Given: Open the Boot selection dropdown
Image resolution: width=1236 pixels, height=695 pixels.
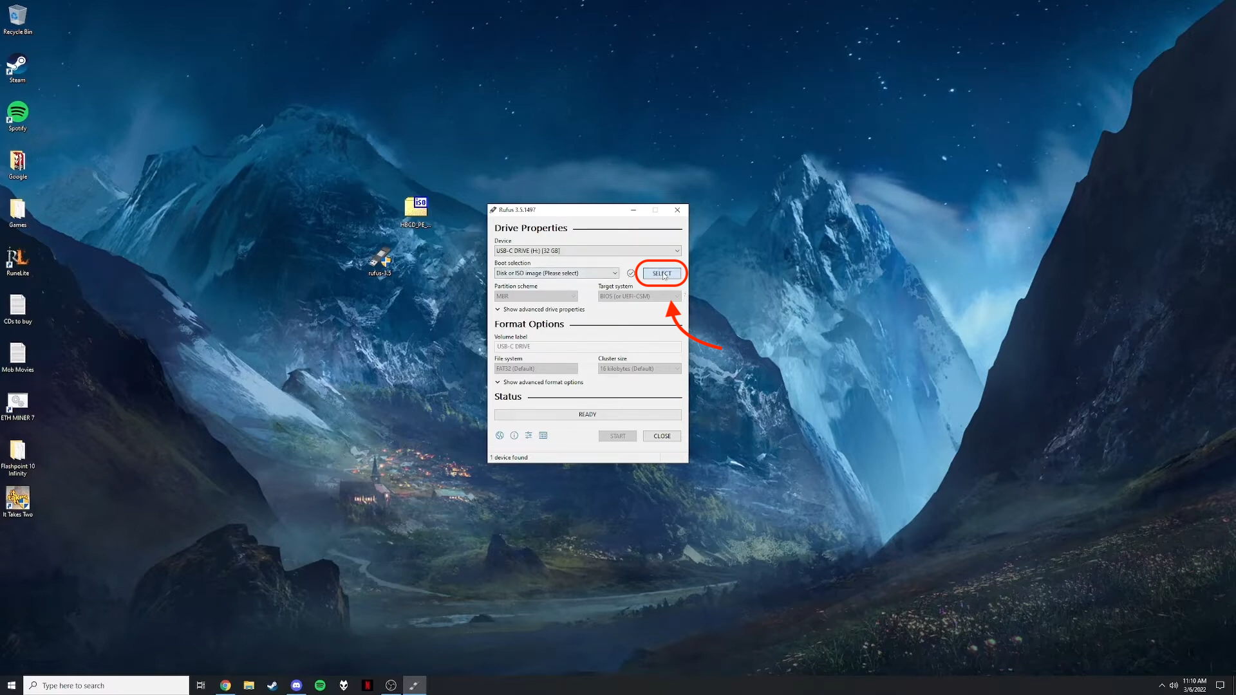Looking at the screenshot, I should pos(556,273).
